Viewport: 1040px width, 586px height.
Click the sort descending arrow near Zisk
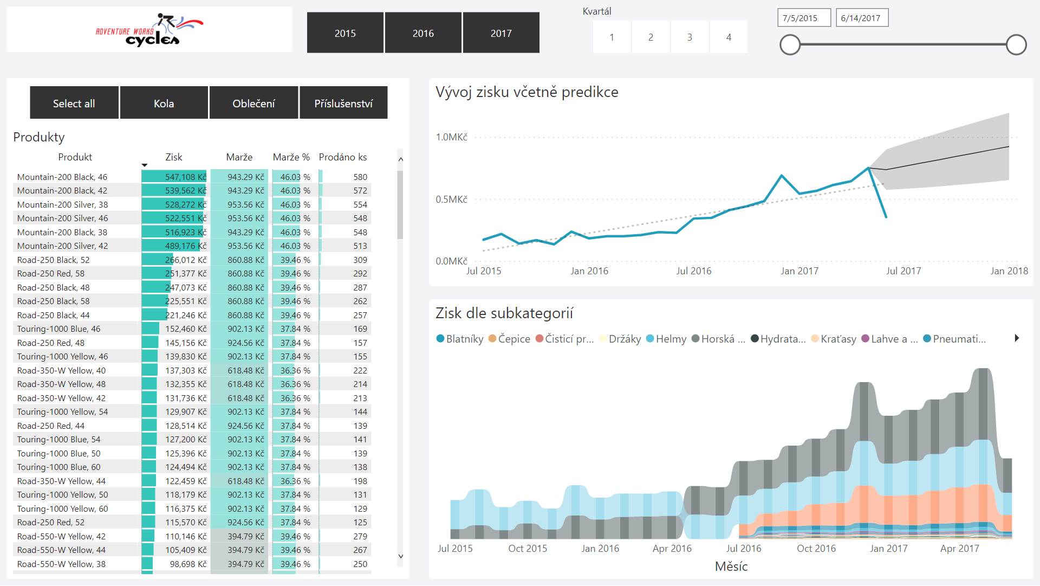pyautogui.click(x=145, y=165)
